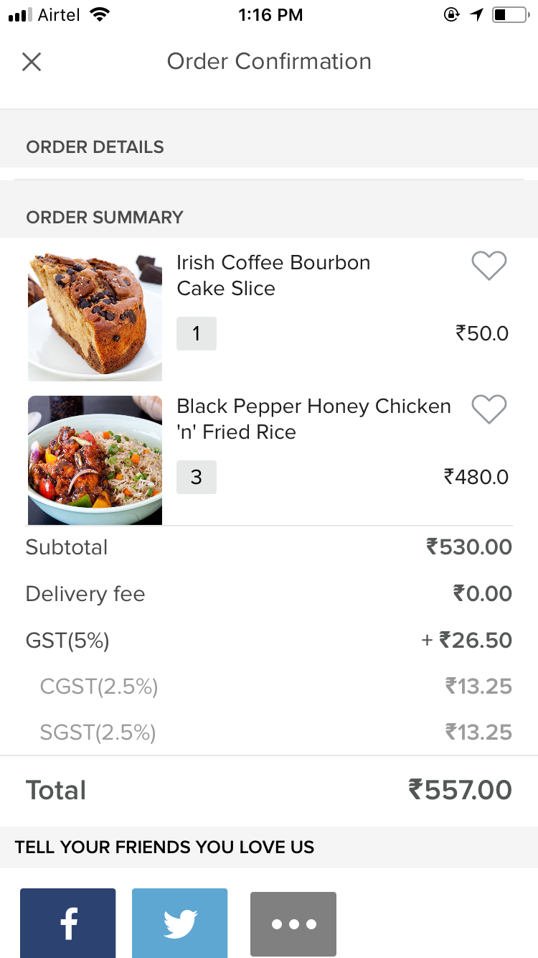Open more sharing options
The image size is (538, 958).
pyautogui.click(x=293, y=923)
